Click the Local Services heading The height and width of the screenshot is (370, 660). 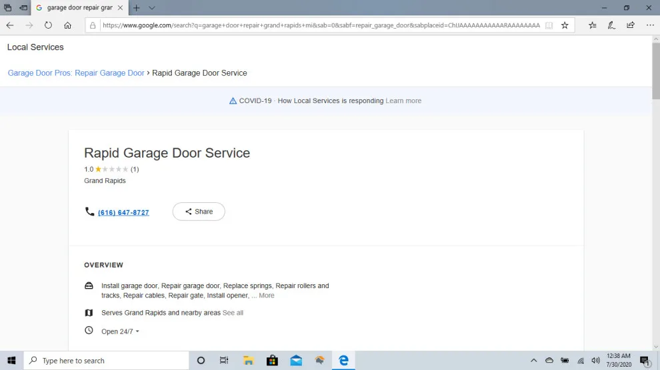click(35, 47)
